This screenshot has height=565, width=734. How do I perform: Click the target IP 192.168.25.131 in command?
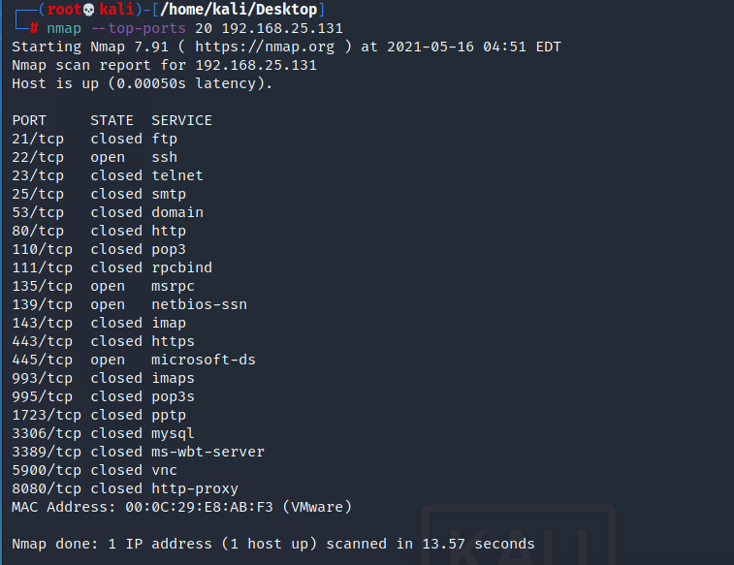[282, 28]
